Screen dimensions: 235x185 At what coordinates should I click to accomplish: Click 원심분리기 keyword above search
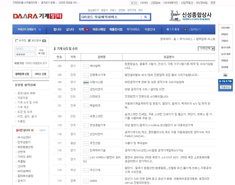[x=93, y=10]
